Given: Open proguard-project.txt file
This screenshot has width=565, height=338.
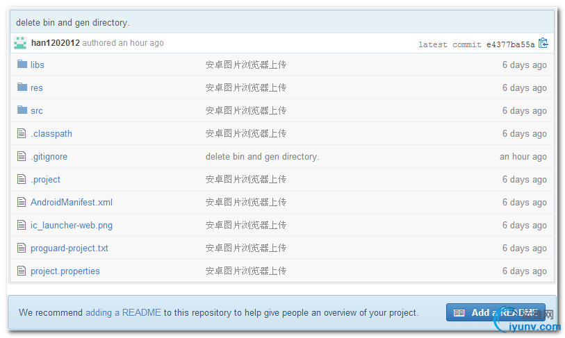Looking at the screenshot, I should [x=69, y=248].
